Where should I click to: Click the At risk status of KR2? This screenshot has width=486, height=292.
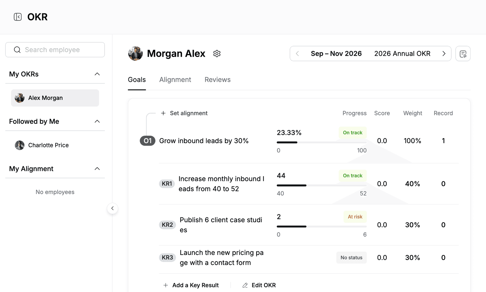(x=355, y=217)
